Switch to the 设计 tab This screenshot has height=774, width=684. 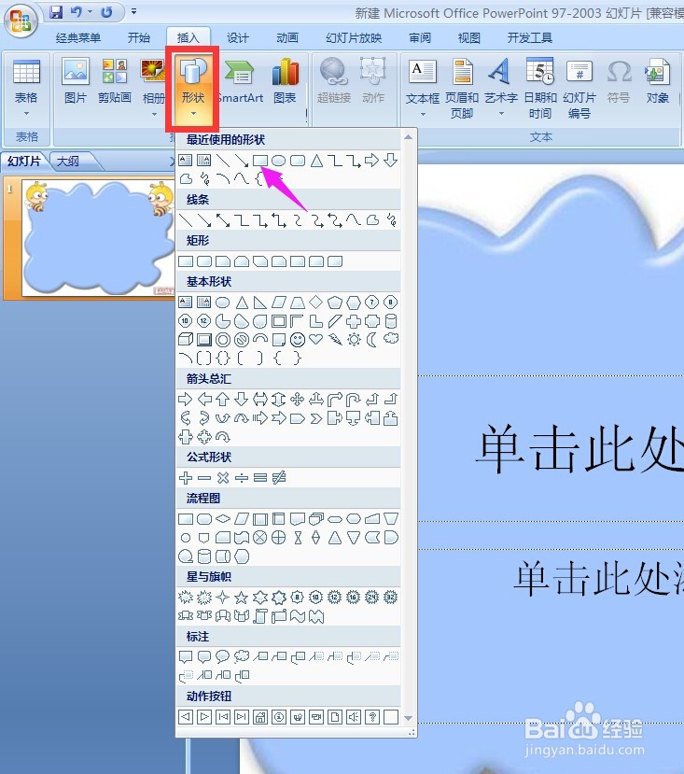pyautogui.click(x=237, y=38)
